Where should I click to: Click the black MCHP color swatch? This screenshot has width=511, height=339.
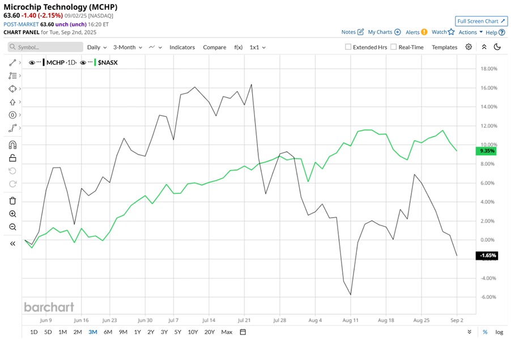[x=44, y=62]
